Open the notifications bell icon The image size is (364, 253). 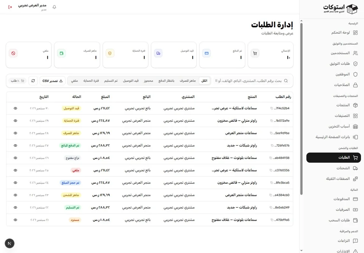click(54, 7)
